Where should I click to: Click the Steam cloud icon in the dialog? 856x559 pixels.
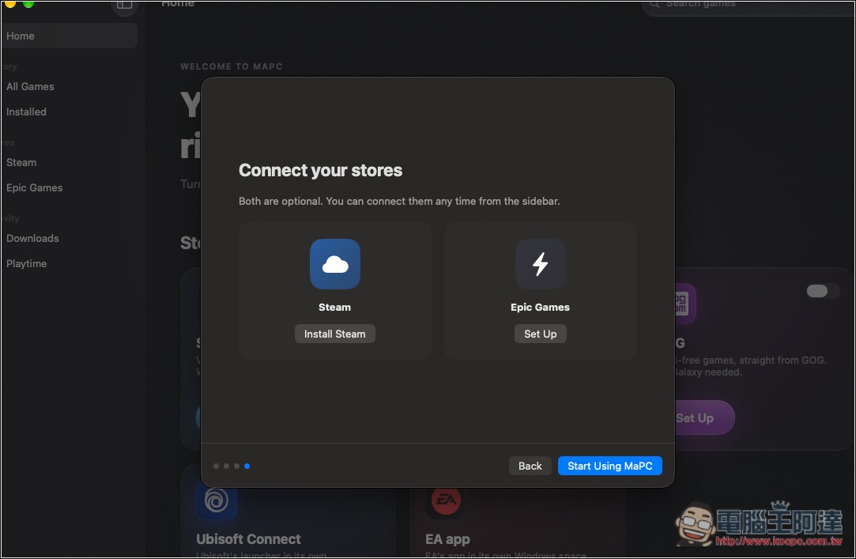tap(334, 264)
